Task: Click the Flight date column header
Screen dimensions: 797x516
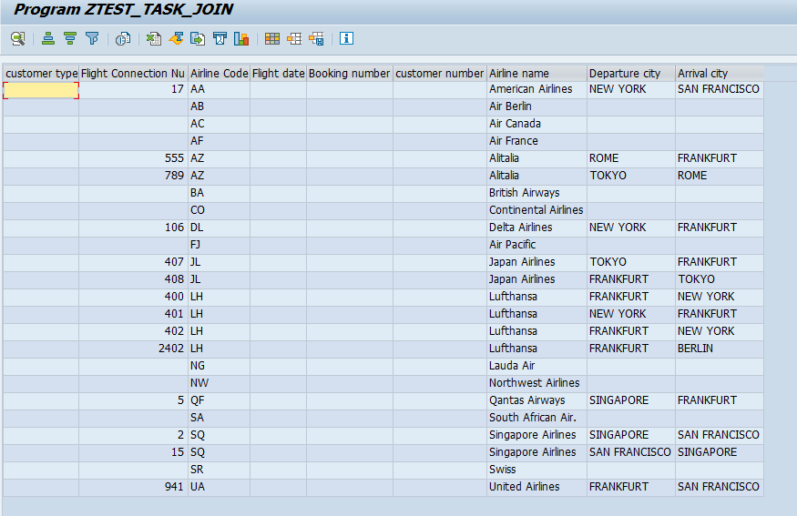Action: point(278,73)
